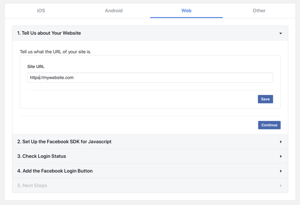Image resolution: width=300 pixels, height=205 pixels.
Task: Collapse the 'Tell Us about Your Website' arrow
Action: (280, 33)
